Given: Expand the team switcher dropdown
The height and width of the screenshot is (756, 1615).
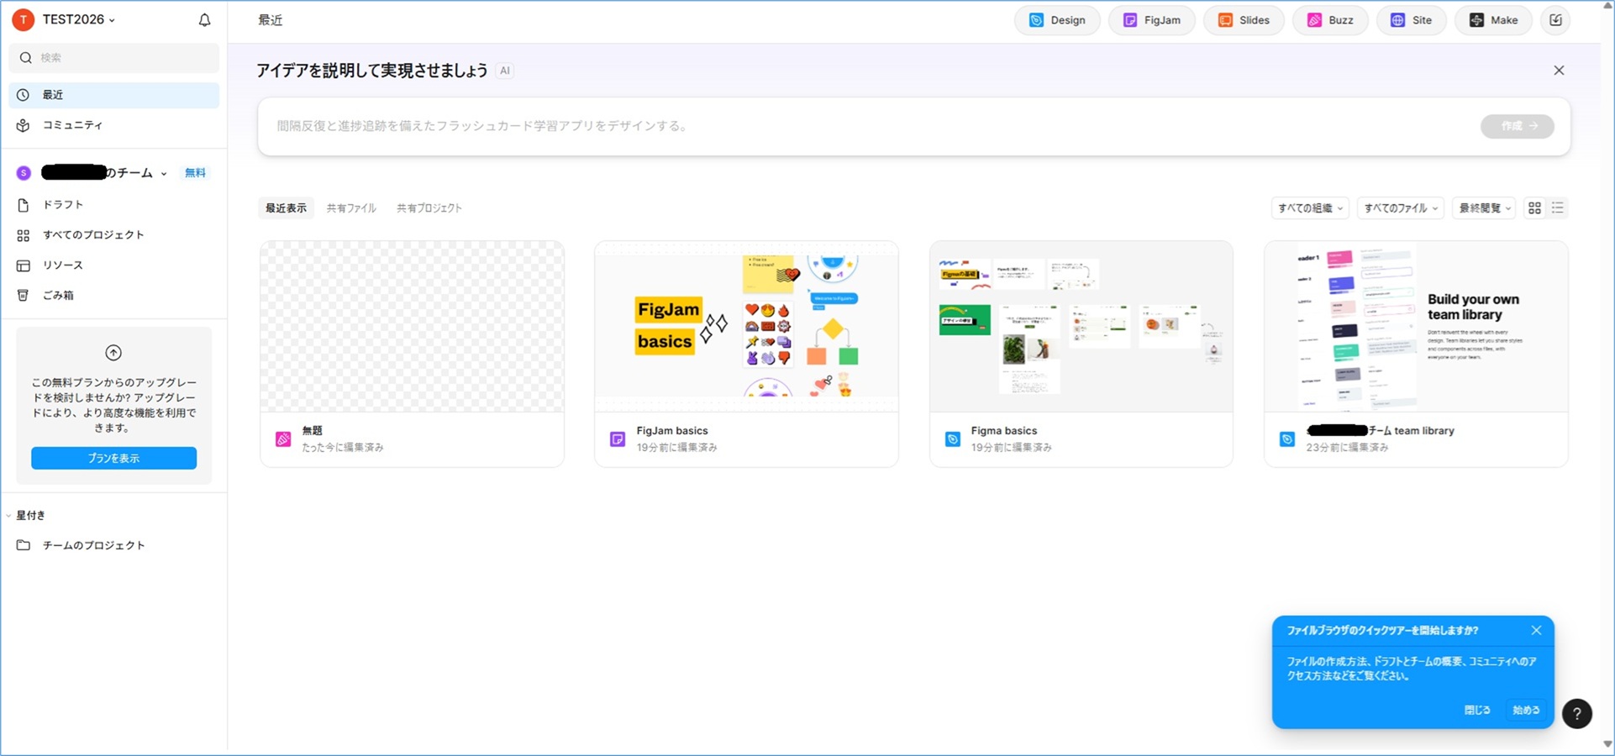Looking at the screenshot, I should pos(164,174).
